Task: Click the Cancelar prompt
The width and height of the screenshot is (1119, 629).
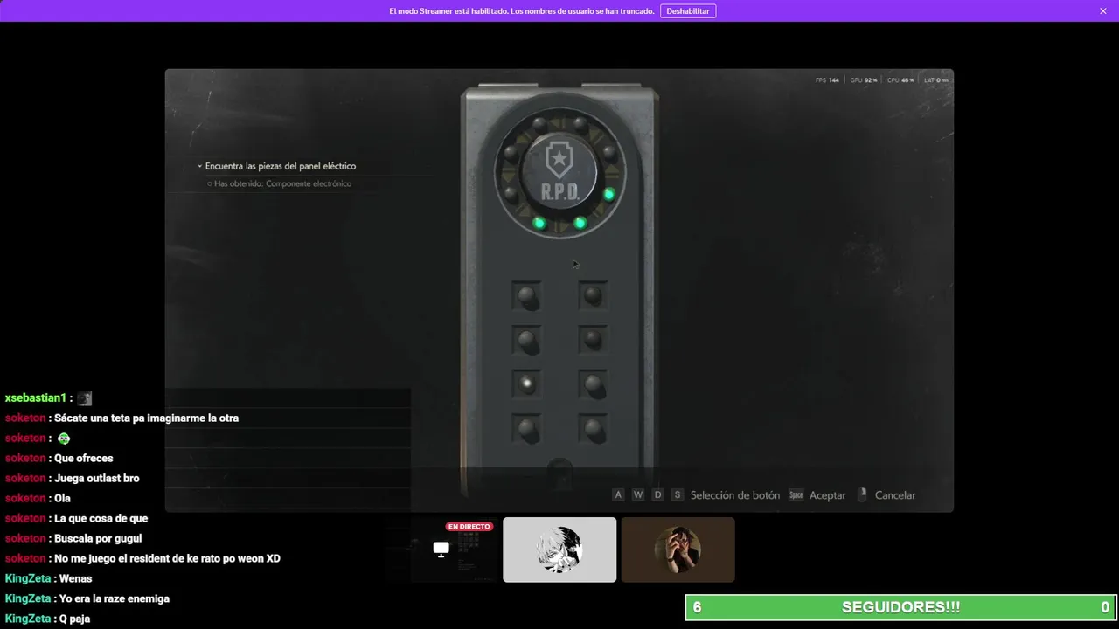Action: [895, 495]
